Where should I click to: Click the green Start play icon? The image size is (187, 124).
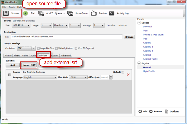click(x=26, y=13)
